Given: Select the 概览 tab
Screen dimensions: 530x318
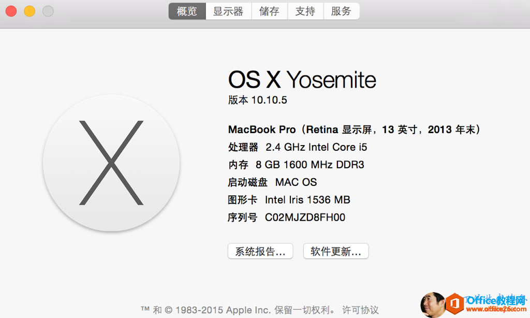Looking at the screenshot, I should [186, 11].
